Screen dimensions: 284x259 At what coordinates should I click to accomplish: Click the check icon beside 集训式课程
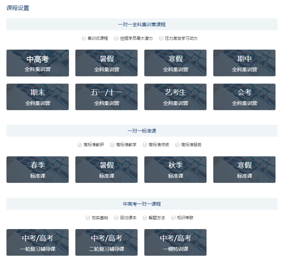pos(84,38)
